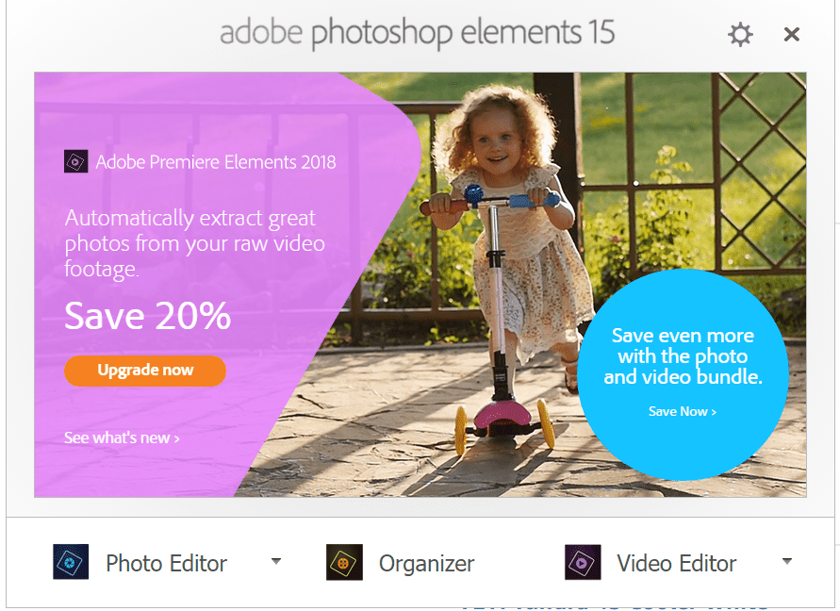Click the photo and video bundle text
Screen dimensions: 840x611
[684, 355]
